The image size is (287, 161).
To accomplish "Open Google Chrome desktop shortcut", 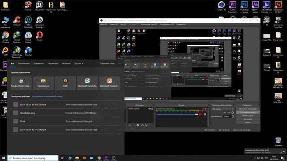I will (6, 37).
